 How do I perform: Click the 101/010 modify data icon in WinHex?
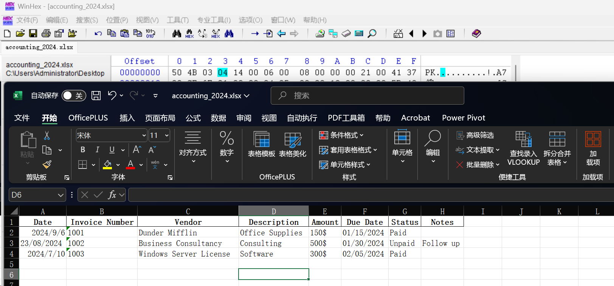tap(150, 34)
